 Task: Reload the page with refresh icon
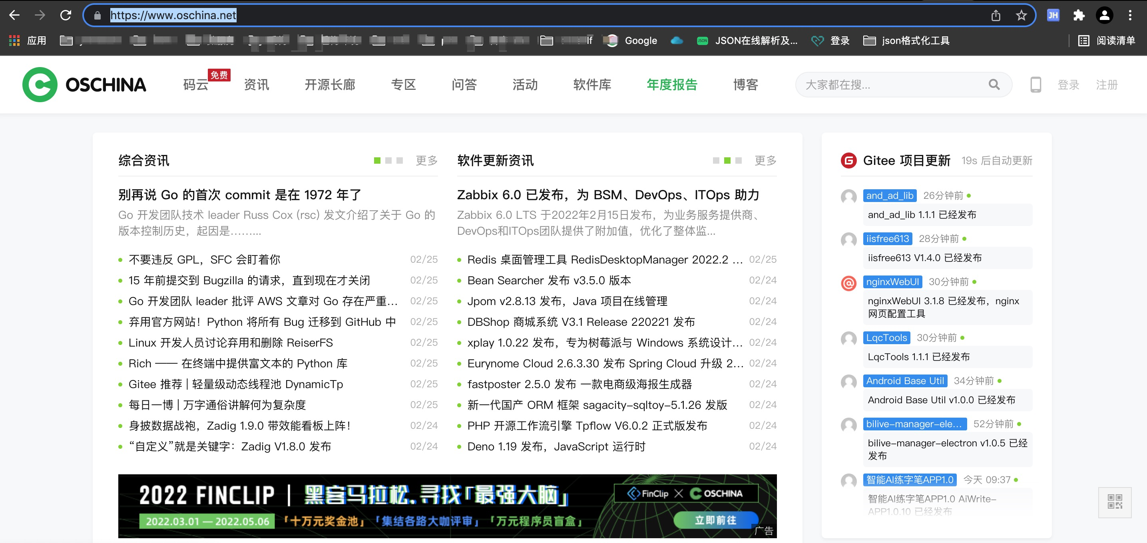pos(66,15)
